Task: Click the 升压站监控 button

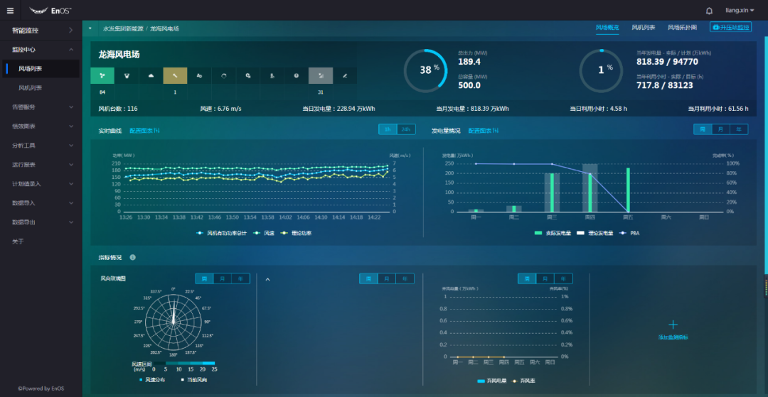Action: point(730,28)
